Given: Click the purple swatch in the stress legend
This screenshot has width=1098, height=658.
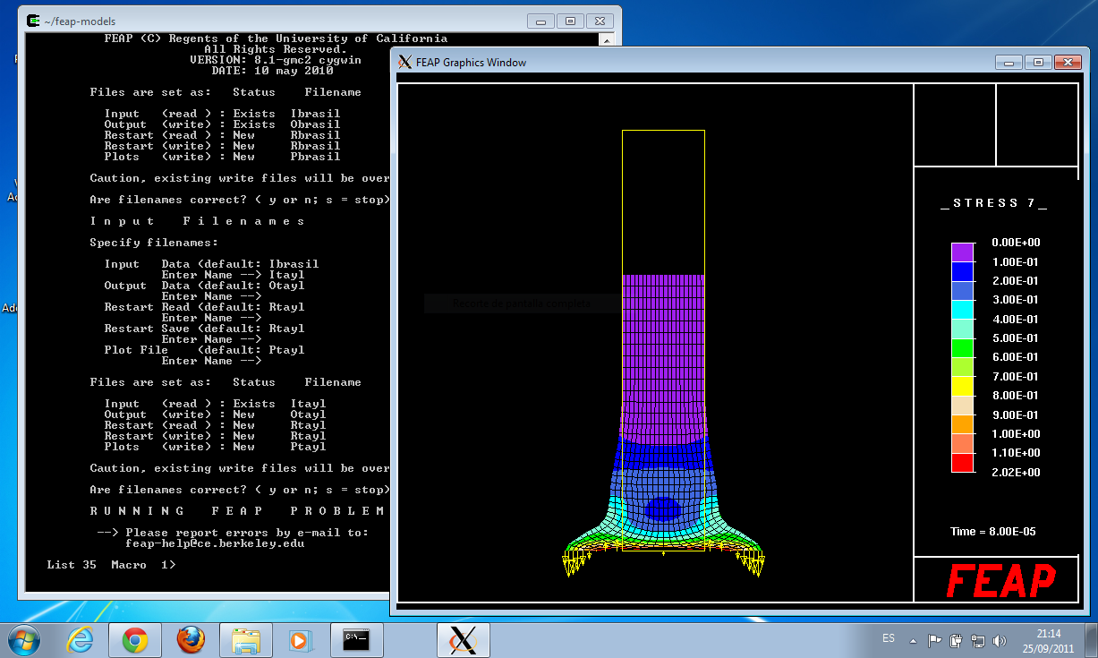Looking at the screenshot, I should [962, 252].
